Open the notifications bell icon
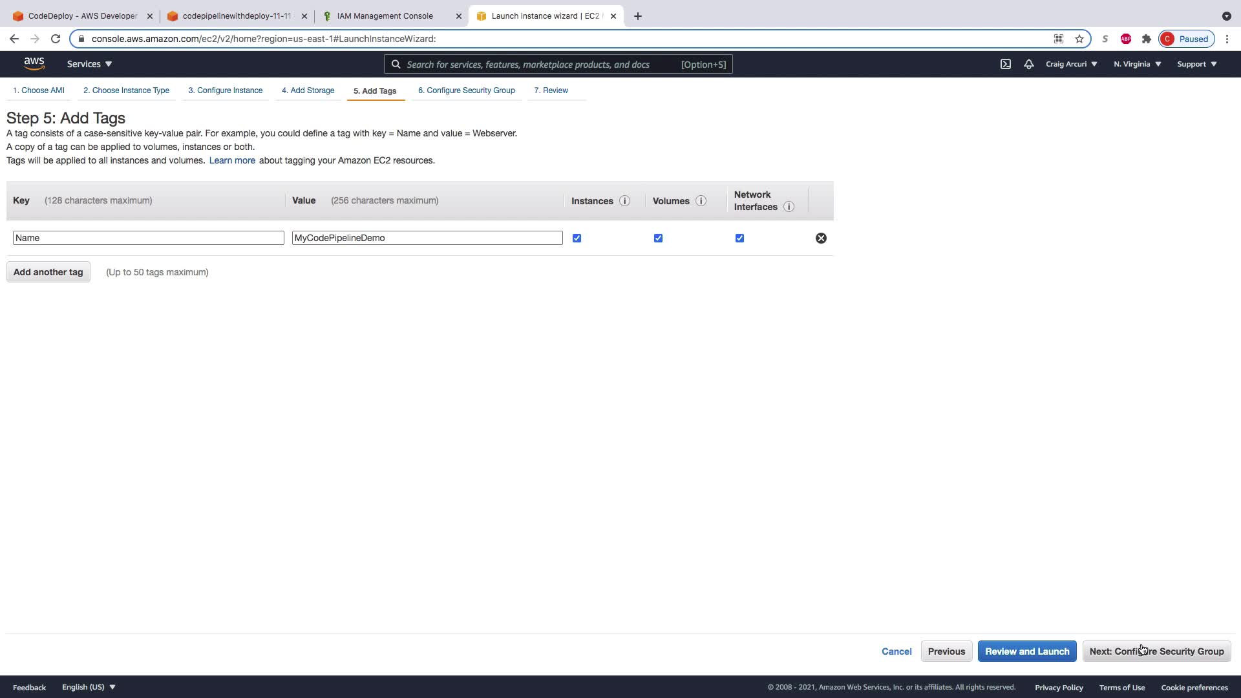 1028,64
